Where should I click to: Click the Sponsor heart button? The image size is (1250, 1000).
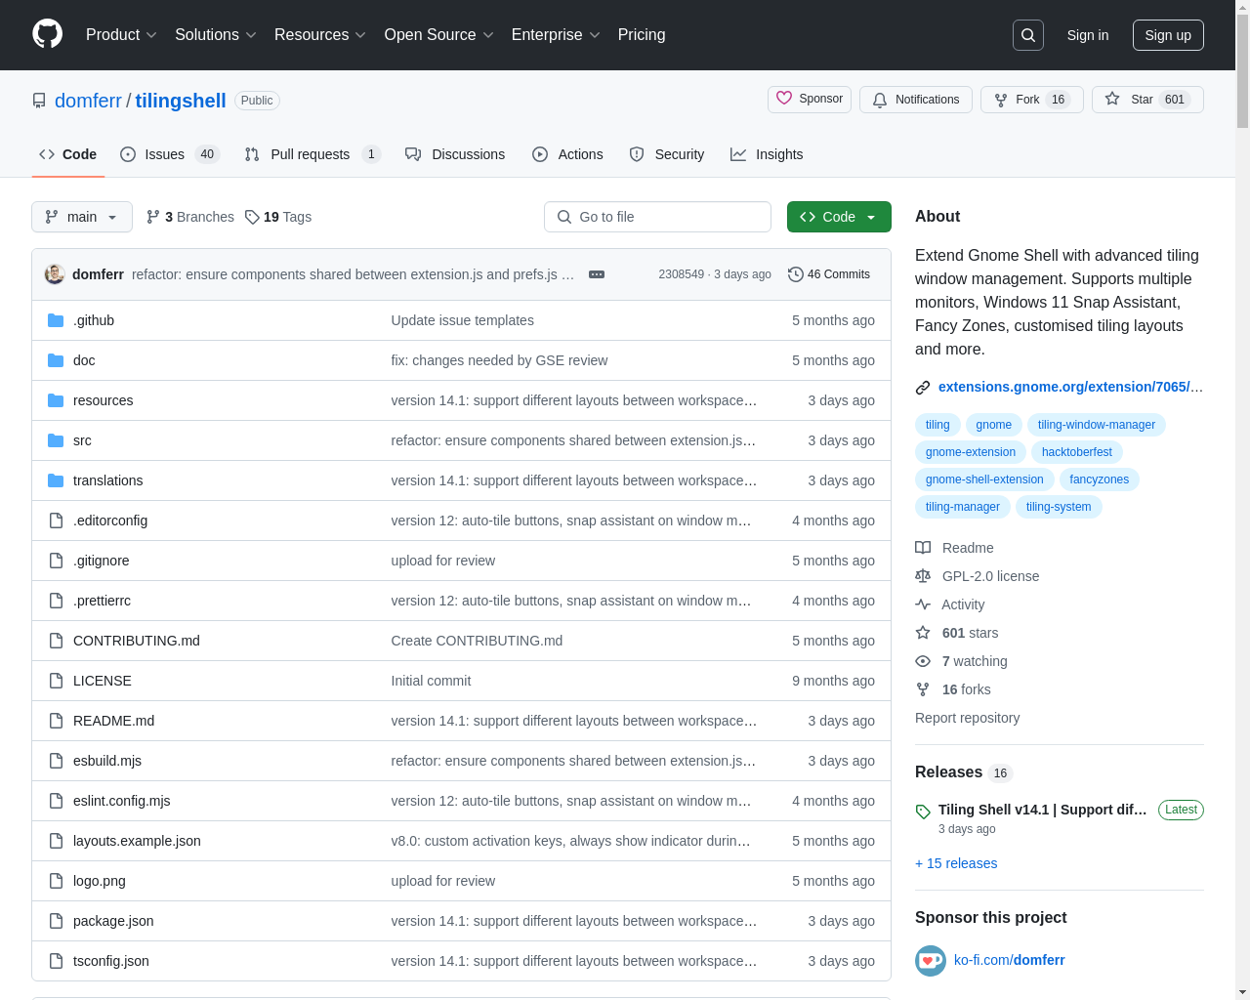(810, 100)
